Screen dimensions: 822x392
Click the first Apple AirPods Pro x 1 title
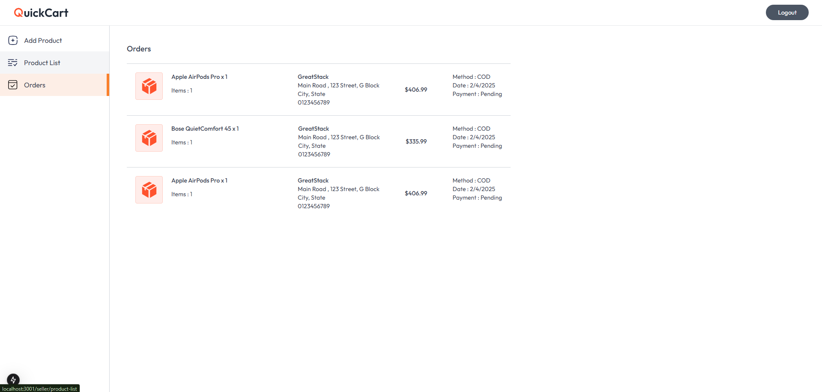coord(199,77)
